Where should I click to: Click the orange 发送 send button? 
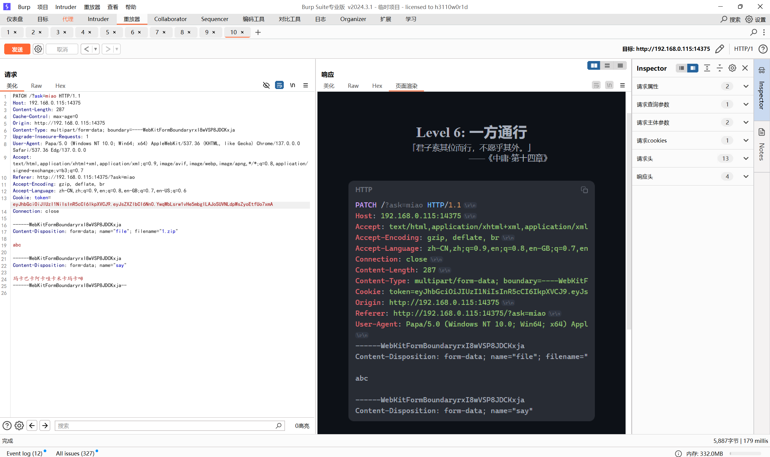pyautogui.click(x=17, y=49)
